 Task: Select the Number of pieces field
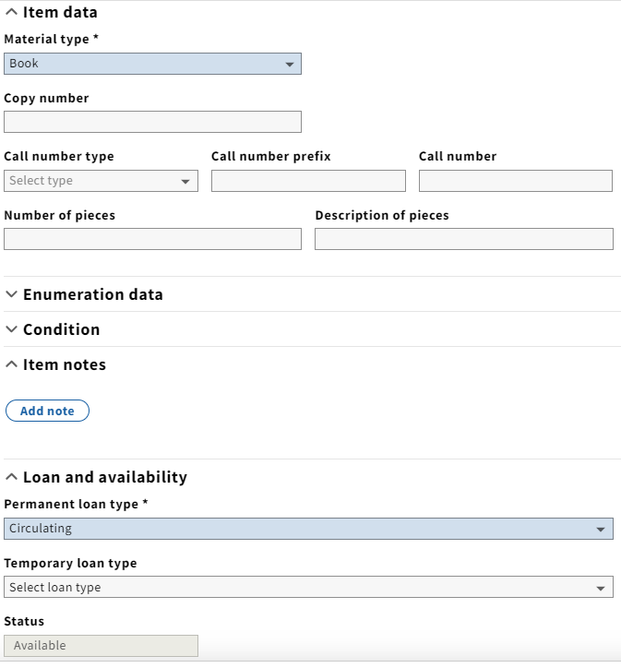(152, 239)
